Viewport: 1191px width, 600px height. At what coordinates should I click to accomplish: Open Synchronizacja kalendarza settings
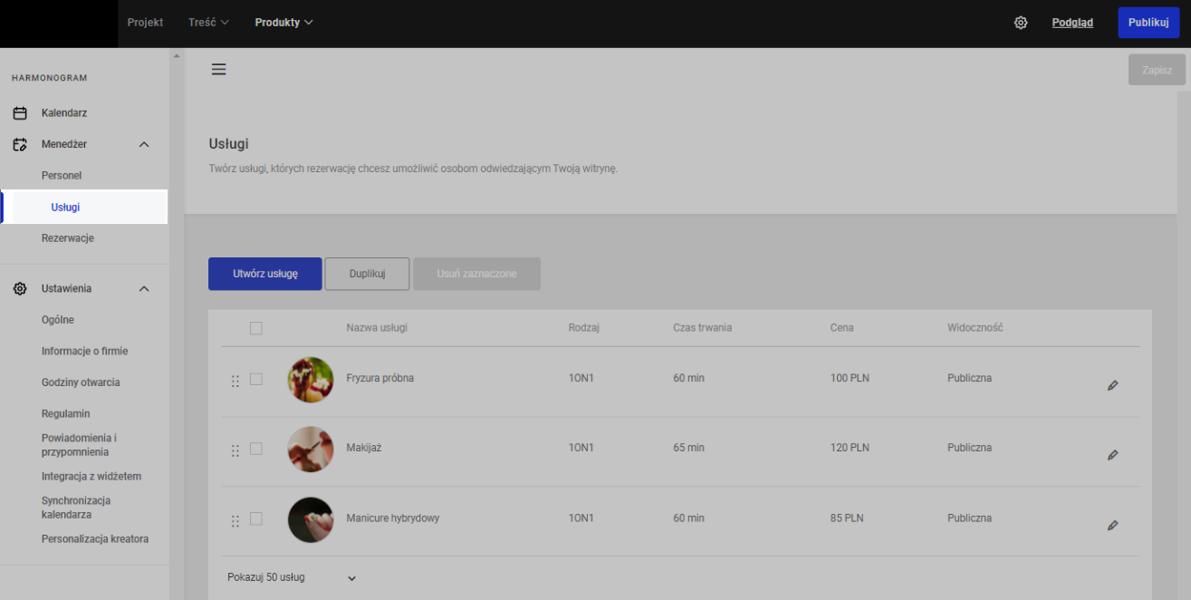point(76,508)
